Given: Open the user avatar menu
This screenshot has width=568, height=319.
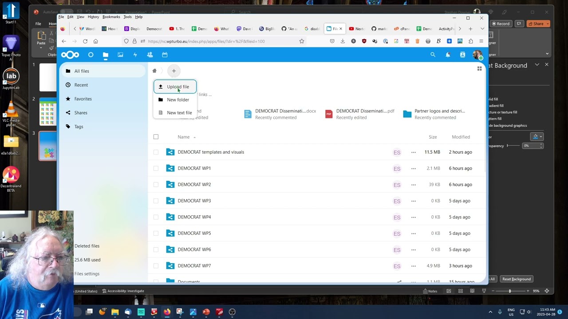Looking at the screenshot, I should click(x=477, y=55).
